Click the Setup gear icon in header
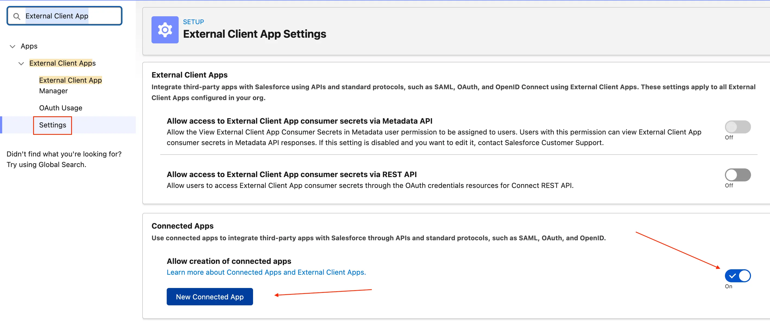 (x=165, y=30)
